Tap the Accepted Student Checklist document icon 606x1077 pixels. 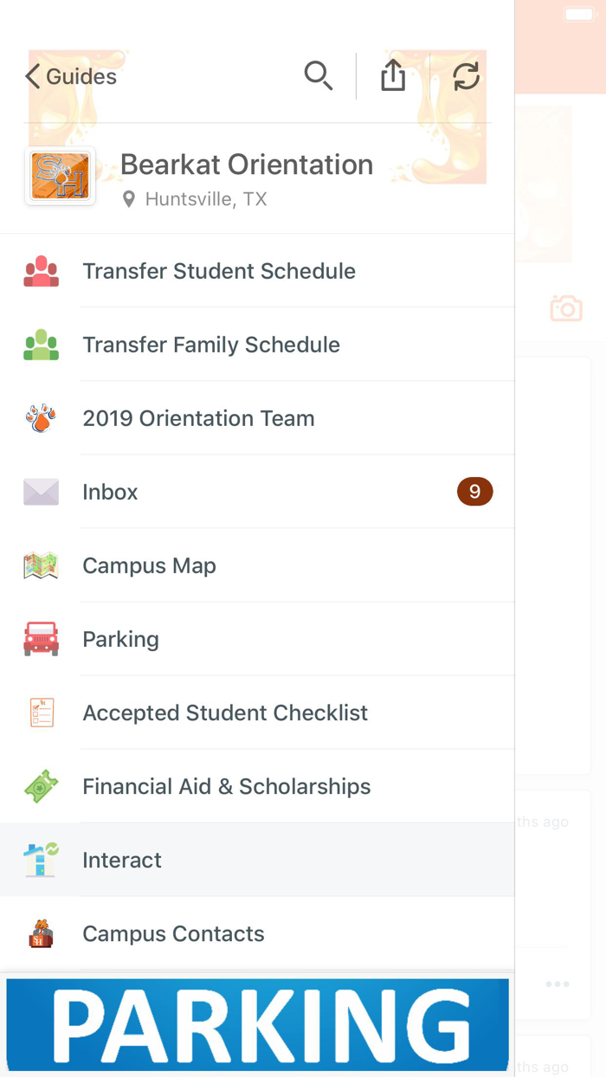click(41, 712)
